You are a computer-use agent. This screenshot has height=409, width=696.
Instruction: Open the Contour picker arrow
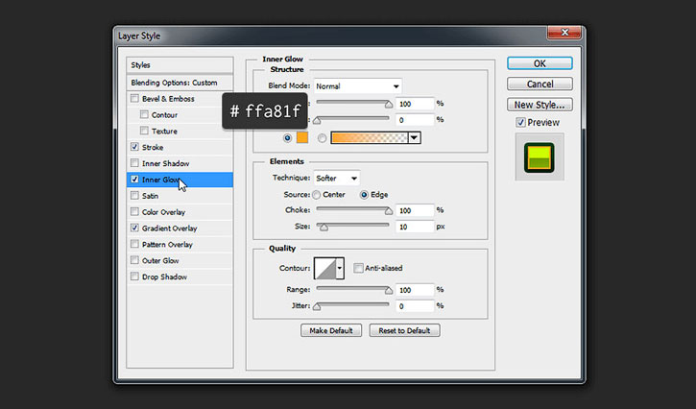pos(340,268)
